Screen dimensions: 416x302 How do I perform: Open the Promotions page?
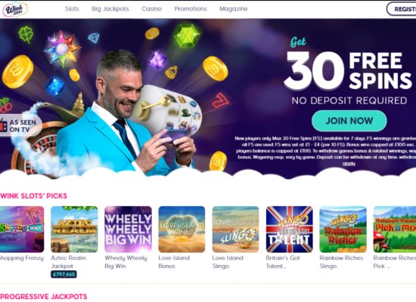tap(190, 9)
